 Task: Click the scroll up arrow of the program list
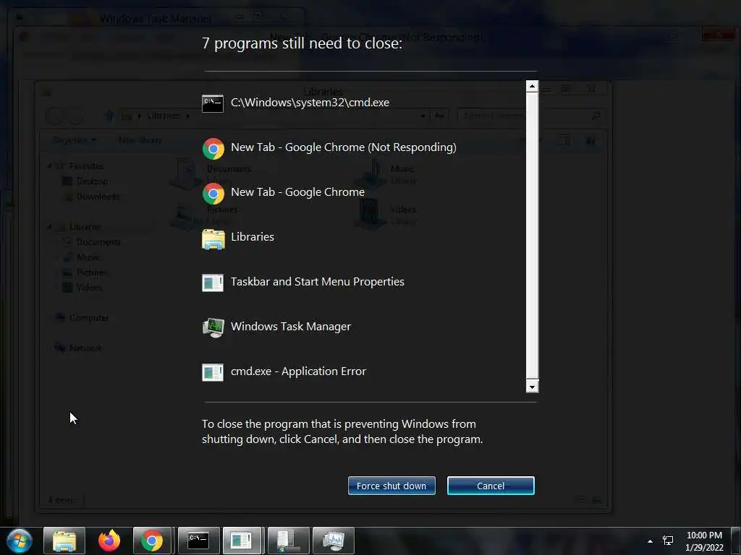pos(532,86)
